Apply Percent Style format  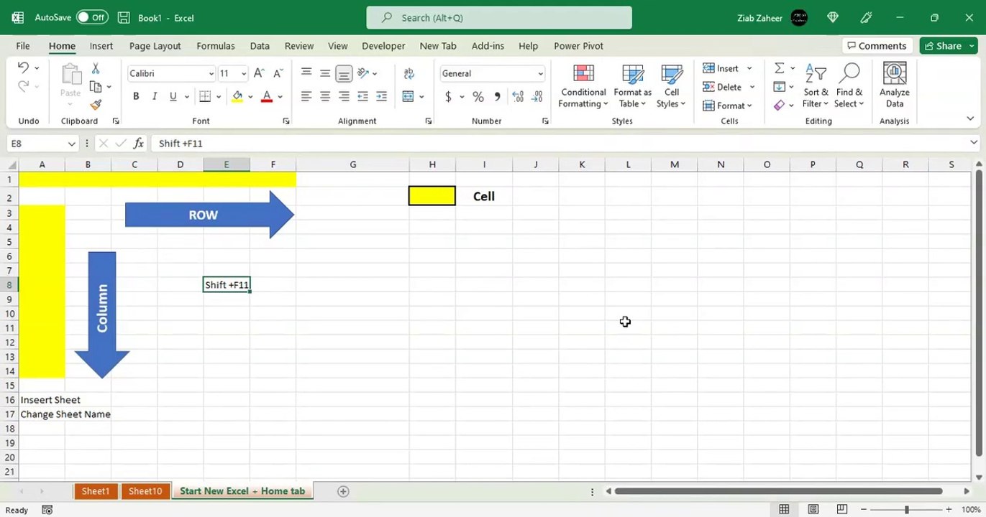coord(478,96)
